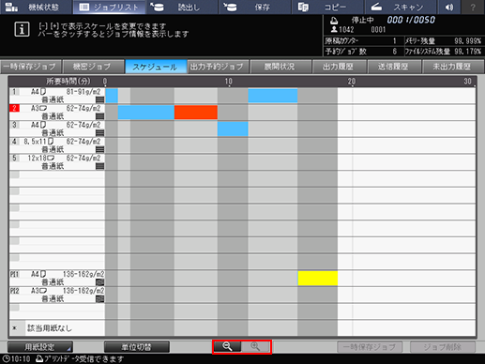This screenshot has width=485, height=364.
Task: Click the clock icon showing 10:10
Action: point(7,358)
